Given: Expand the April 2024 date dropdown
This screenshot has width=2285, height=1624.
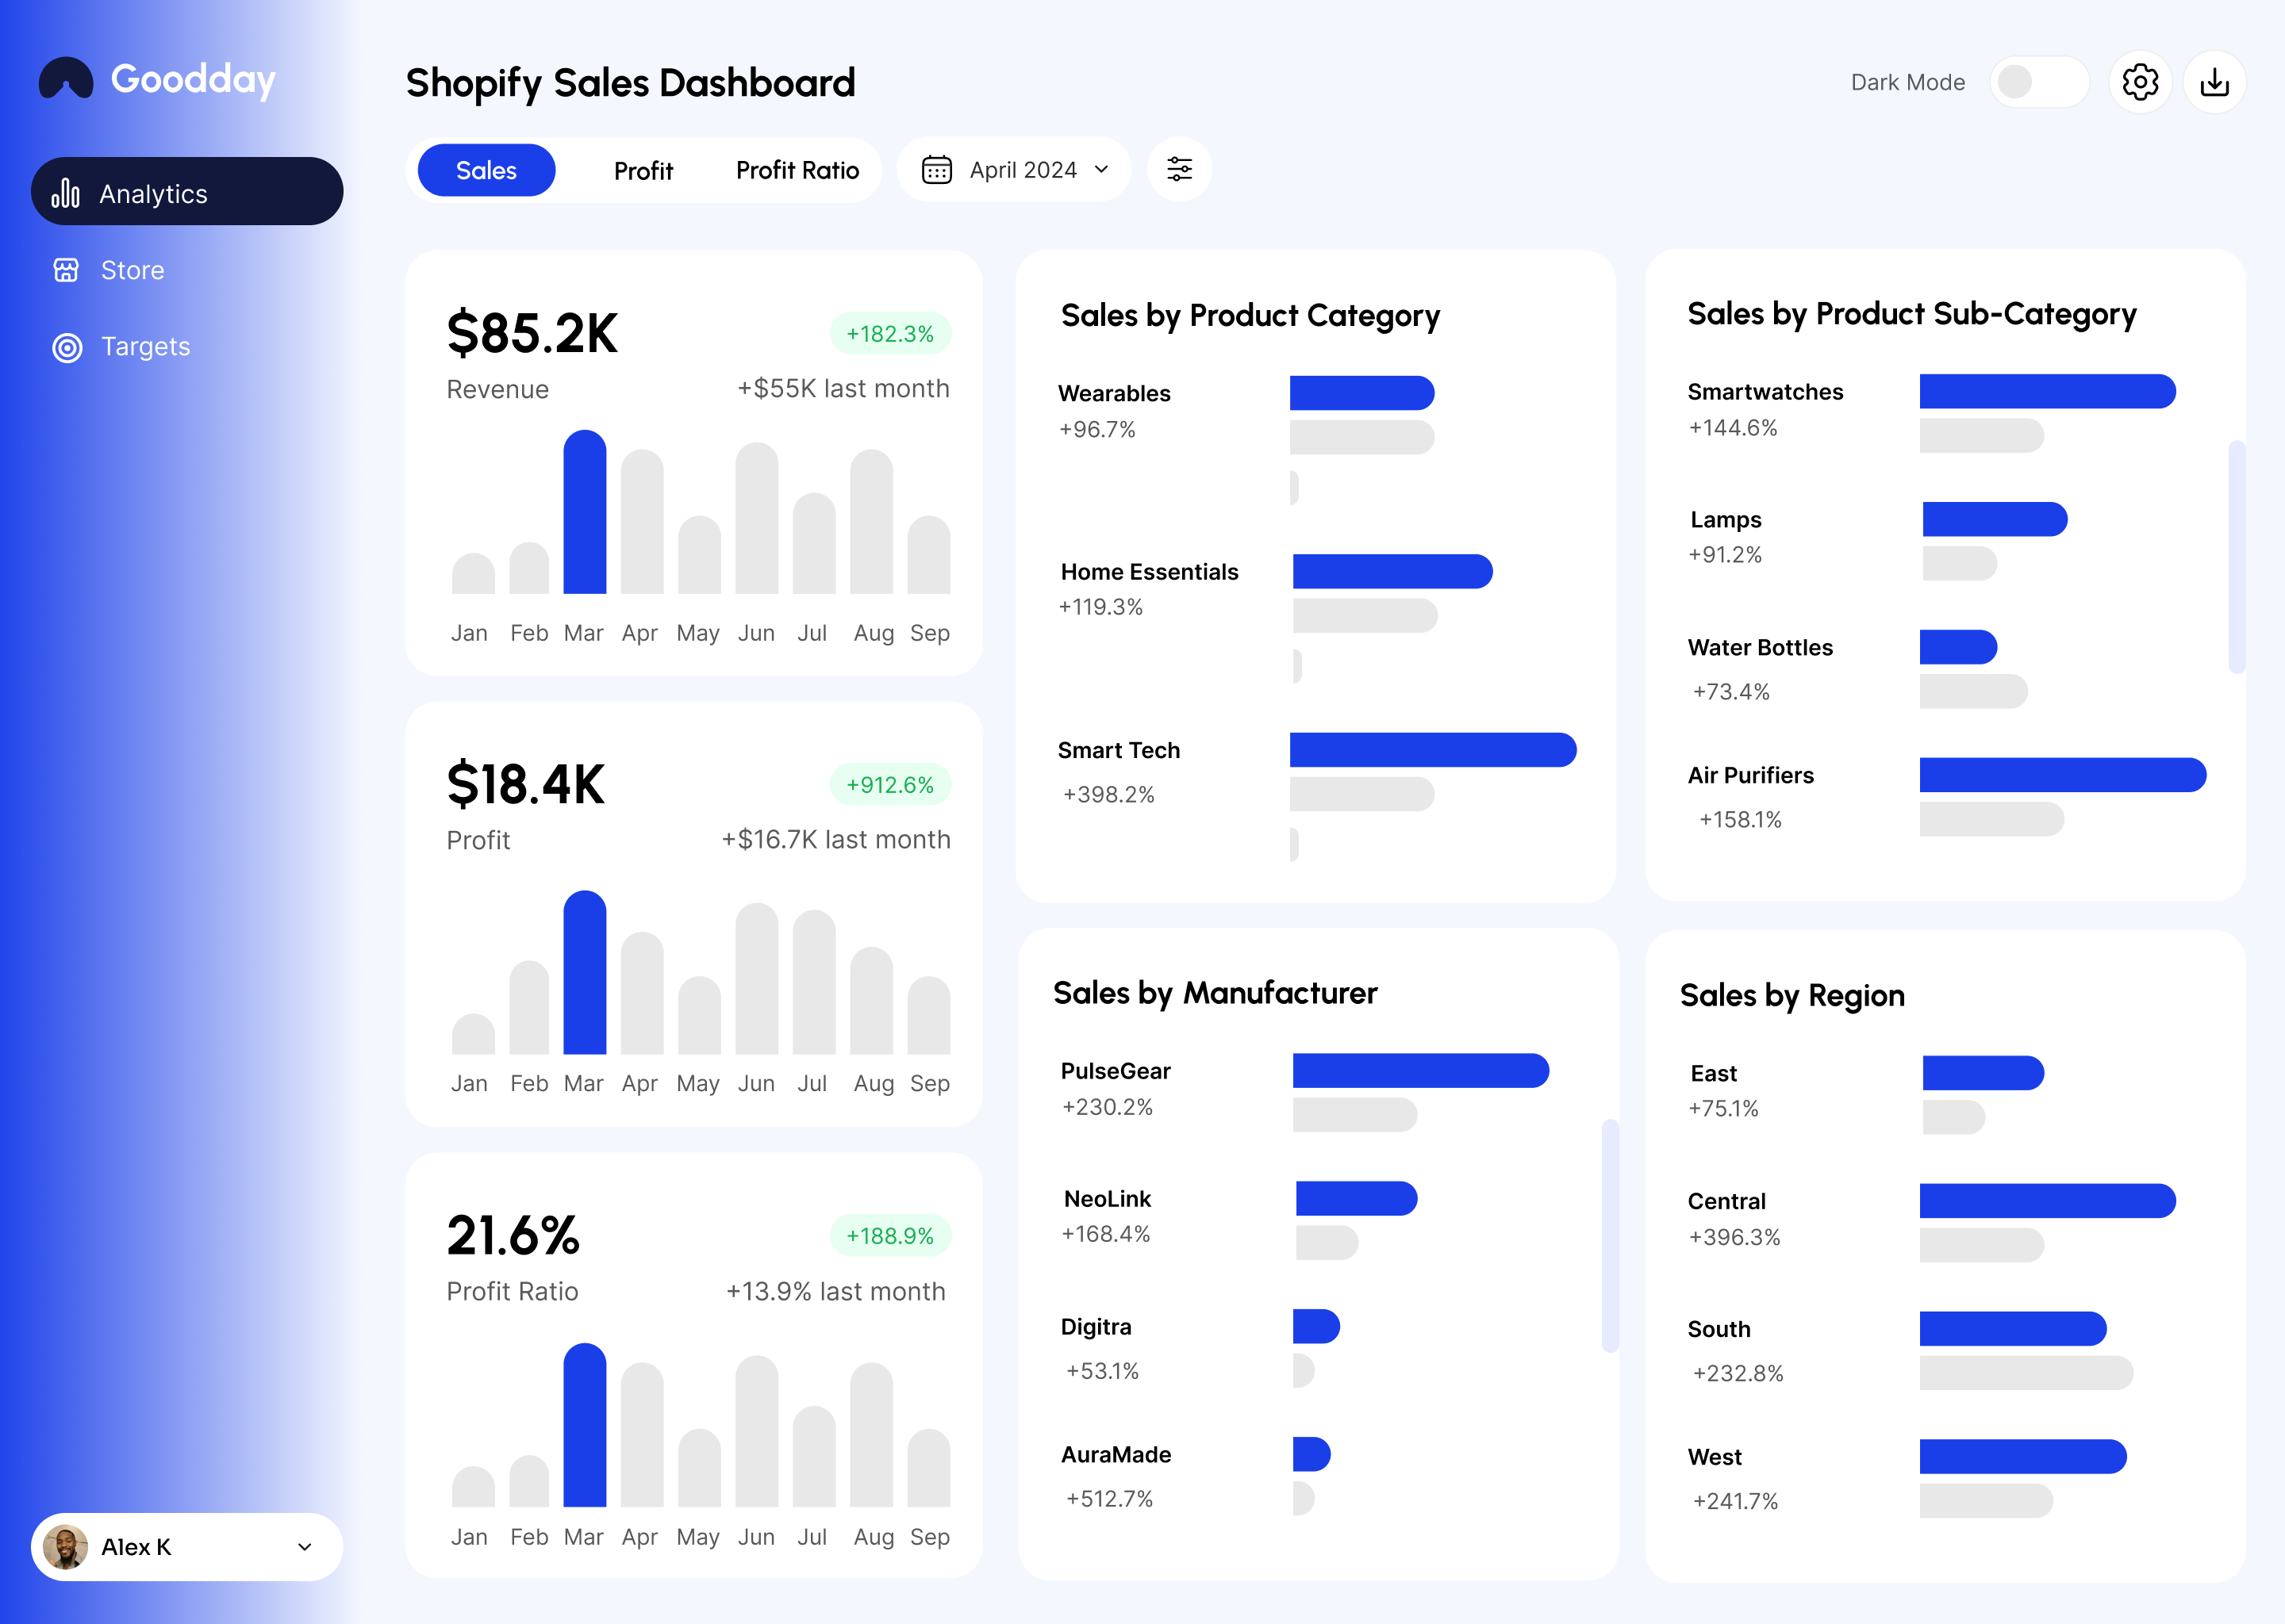Looking at the screenshot, I should tap(1101, 170).
